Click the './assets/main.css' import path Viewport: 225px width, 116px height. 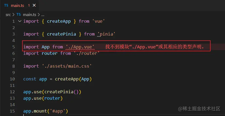(66, 66)
